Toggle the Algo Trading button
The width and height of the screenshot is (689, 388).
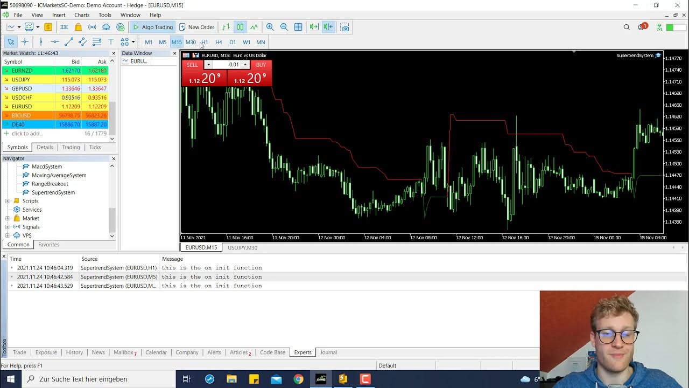153,27
